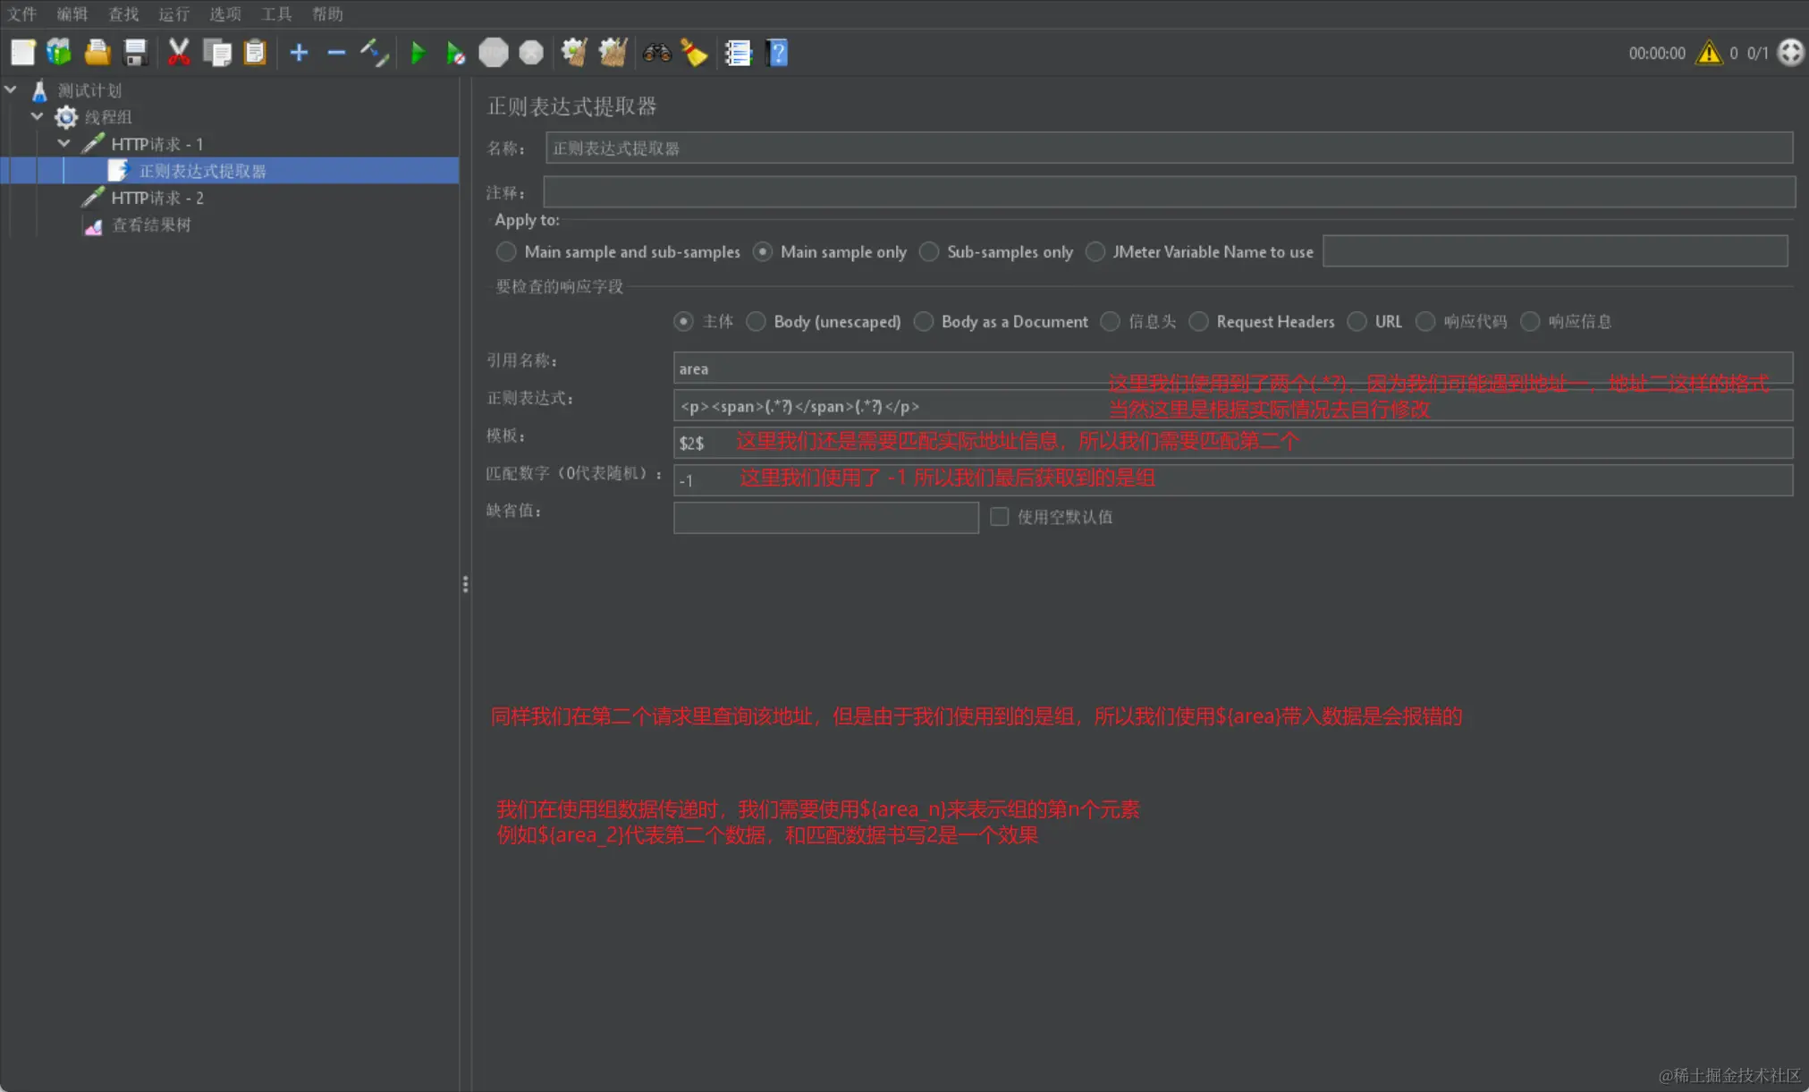Click the yellow warning triangle icon
The image size is (1809, 1092).
click(x=1709, y=53)
